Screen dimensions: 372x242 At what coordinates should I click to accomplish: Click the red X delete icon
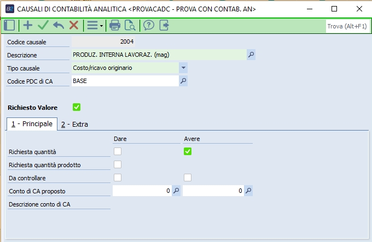(73, 25)
